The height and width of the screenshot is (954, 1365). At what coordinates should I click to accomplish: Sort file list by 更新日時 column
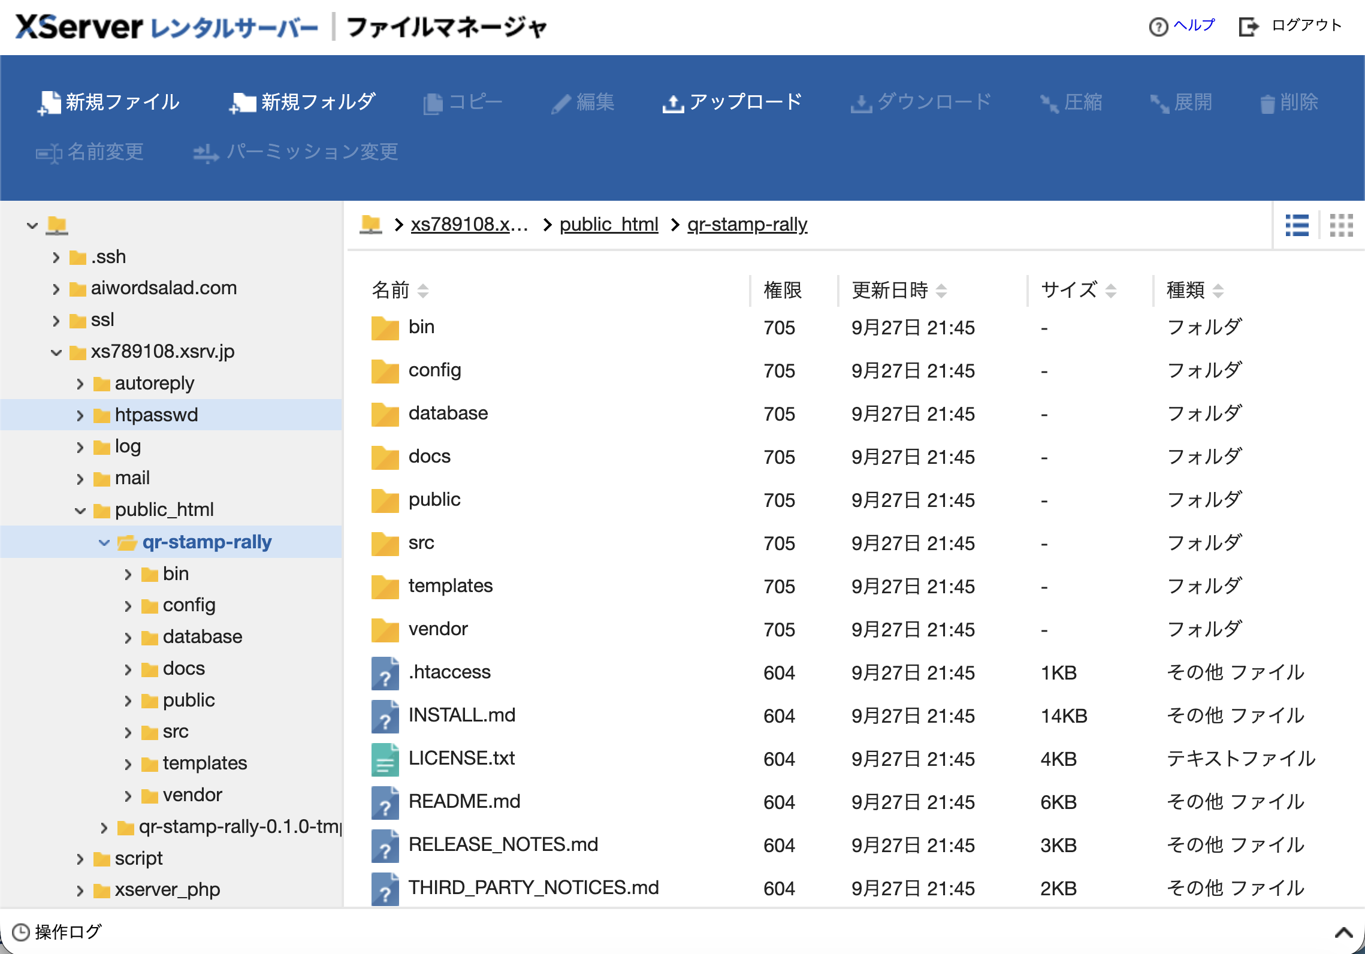899,291
